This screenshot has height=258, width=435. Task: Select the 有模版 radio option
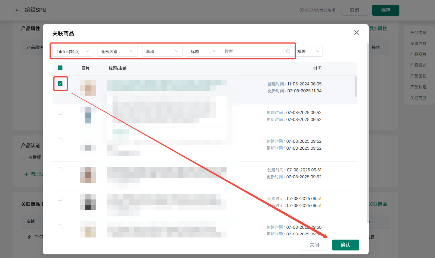click(x=24, y=157)
